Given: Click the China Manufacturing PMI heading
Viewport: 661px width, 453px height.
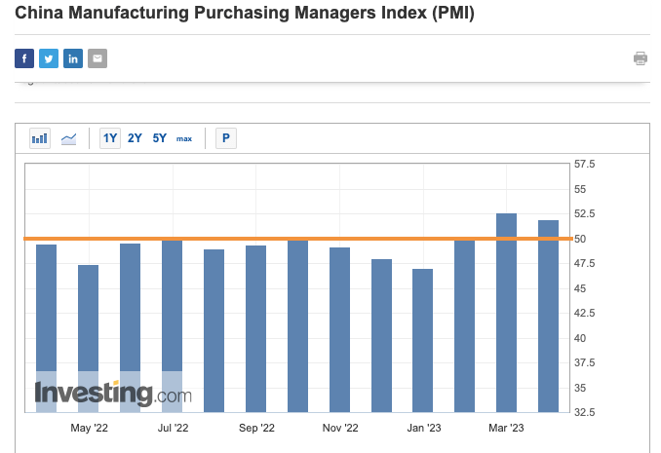Looking at the screenshot, I should click(x=245, y=15).
